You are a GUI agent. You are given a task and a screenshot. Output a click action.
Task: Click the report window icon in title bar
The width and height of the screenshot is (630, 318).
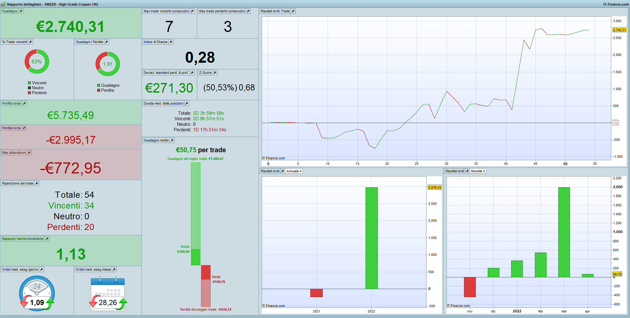point(3,4)
